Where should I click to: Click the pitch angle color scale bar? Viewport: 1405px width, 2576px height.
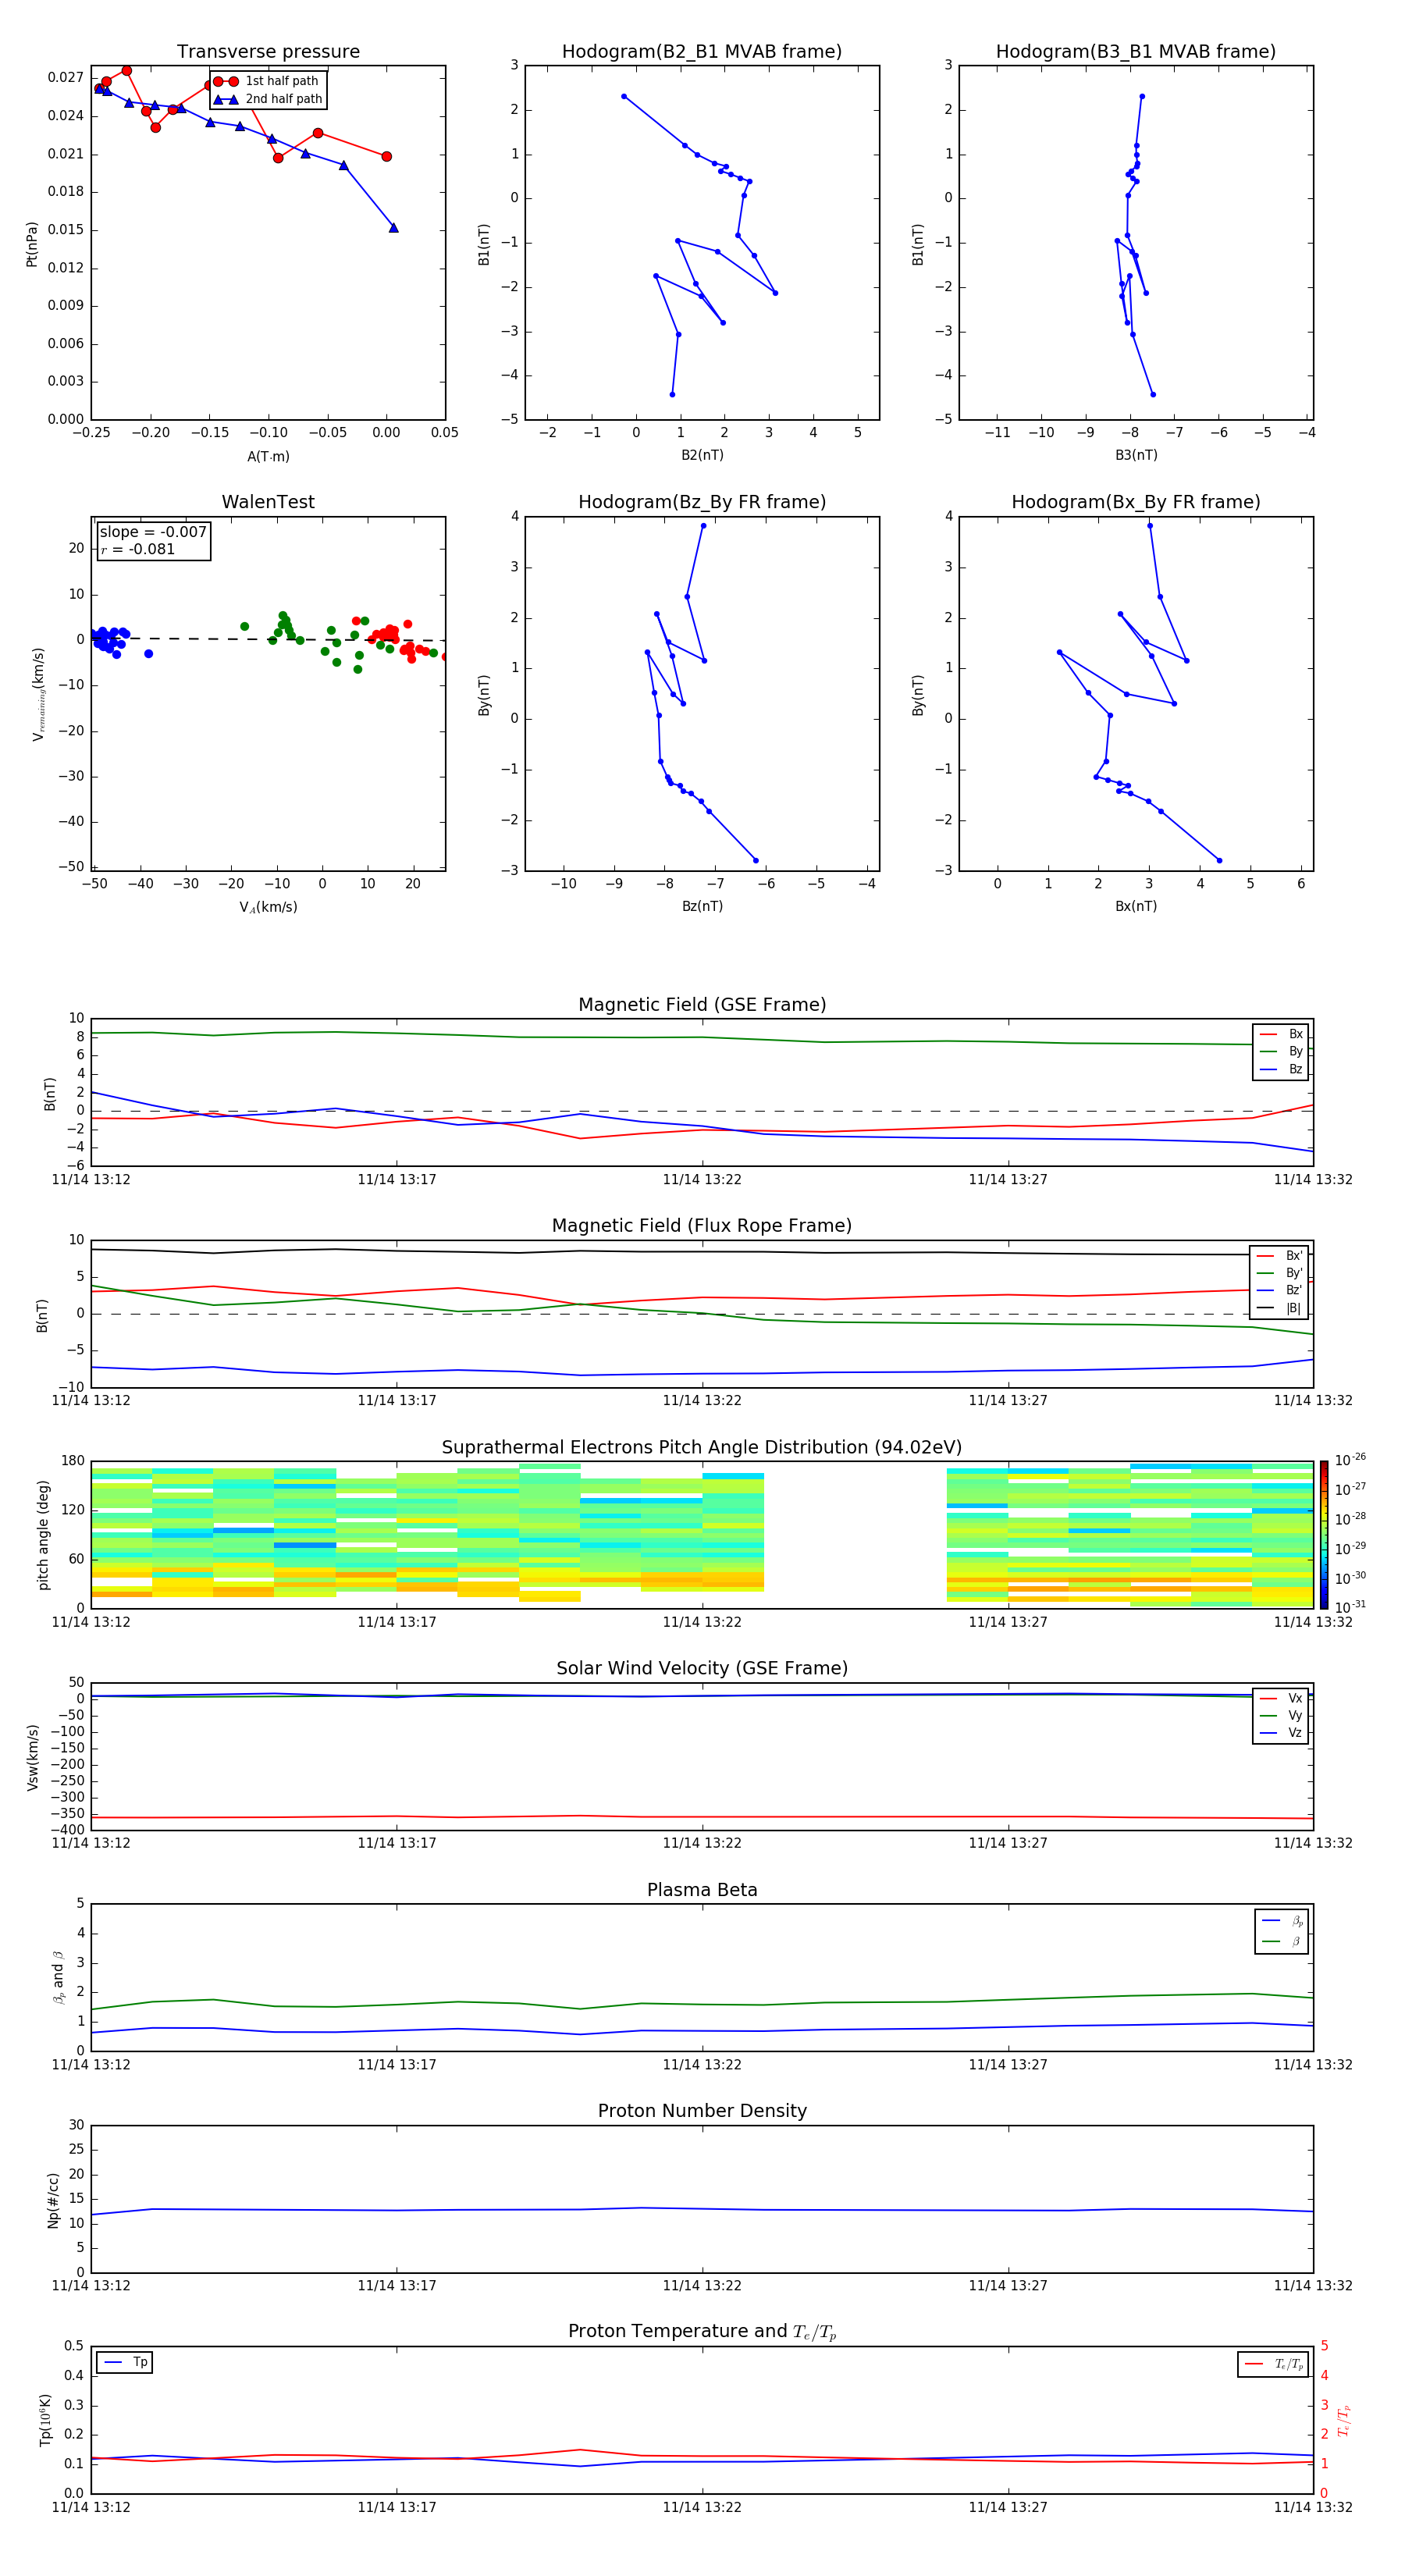1324,1534
